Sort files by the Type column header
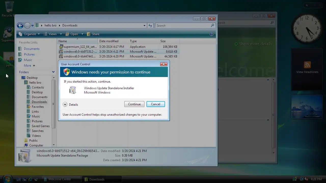 pyautogui.click(x=143, y=41)
